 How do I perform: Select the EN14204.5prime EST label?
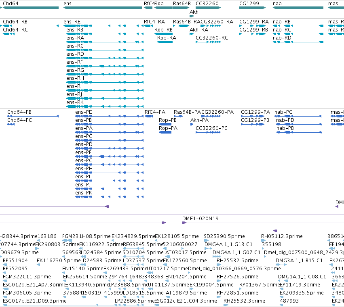(186, 277)
